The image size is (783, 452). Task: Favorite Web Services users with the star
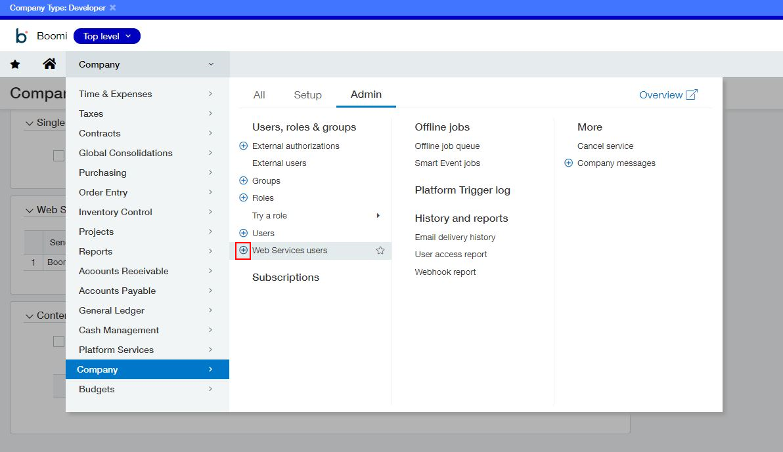tap(380, 250)
